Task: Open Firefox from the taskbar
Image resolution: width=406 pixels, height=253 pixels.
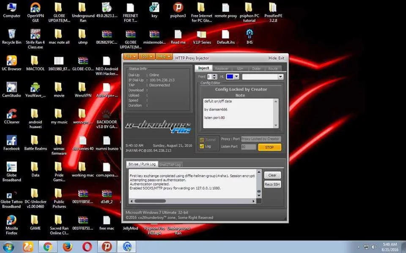Action: tap(68, 247)
